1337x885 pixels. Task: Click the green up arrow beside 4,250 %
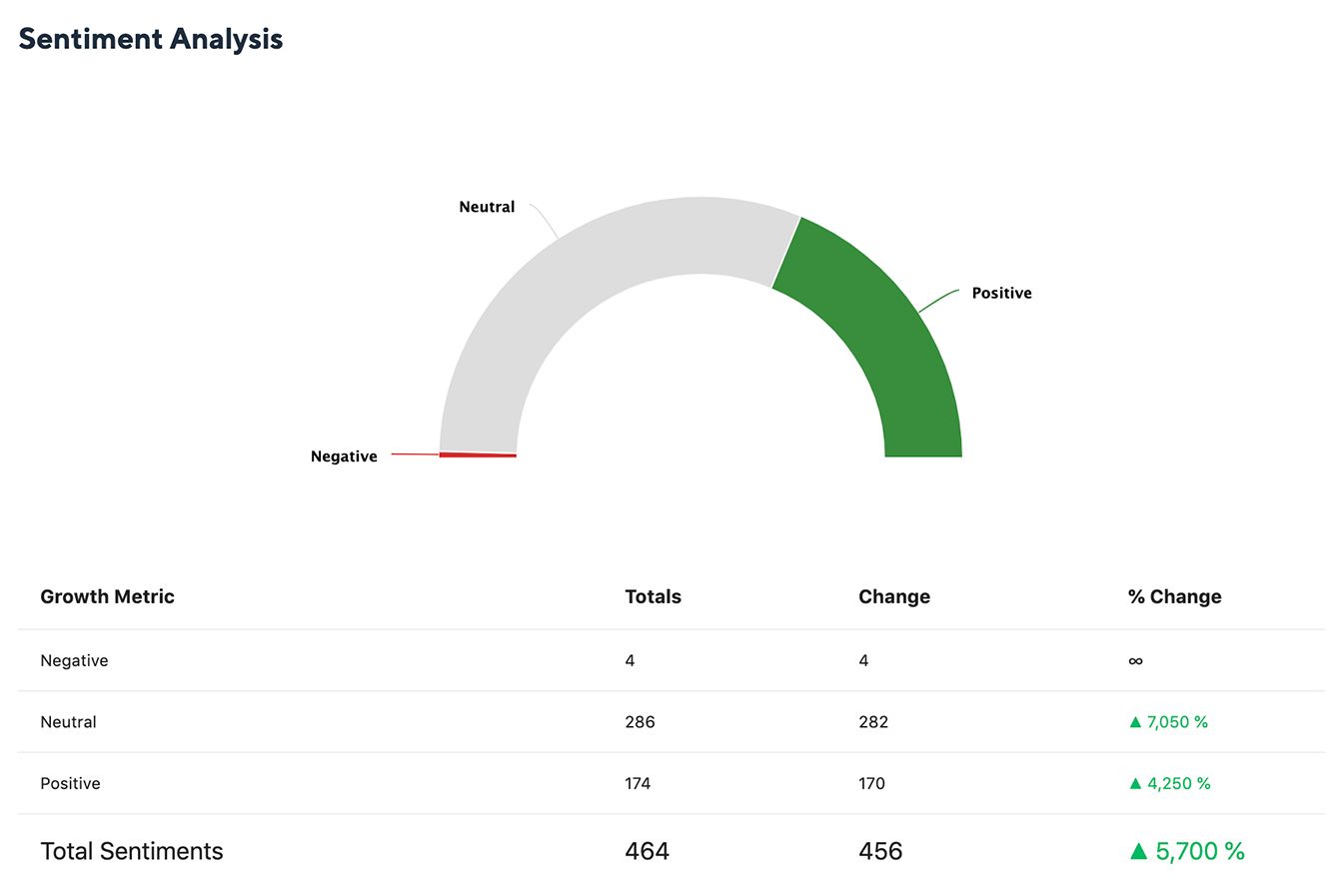point(1135,783)
